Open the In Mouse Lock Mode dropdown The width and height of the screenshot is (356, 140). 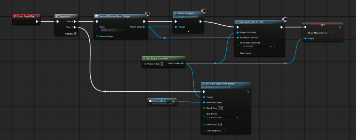(x=258, y=46)
